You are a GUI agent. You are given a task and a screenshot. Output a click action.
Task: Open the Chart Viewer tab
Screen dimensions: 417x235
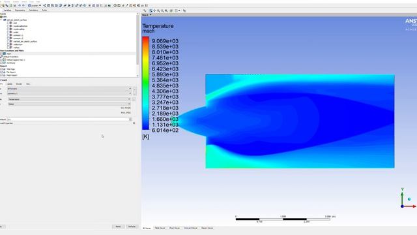click(x=175, y=228)
